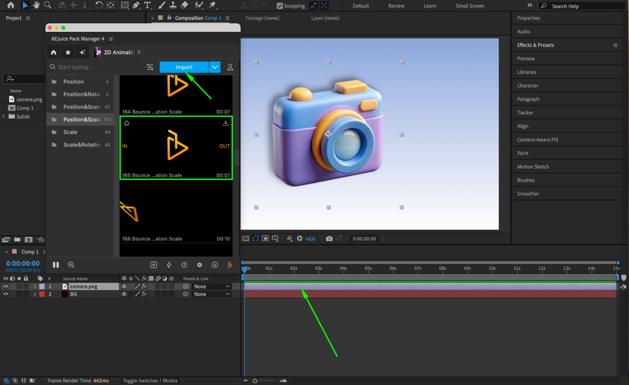Screen dimensions: 629x385
Task: Open the Scale&Rotation folder
Action: 82,145
